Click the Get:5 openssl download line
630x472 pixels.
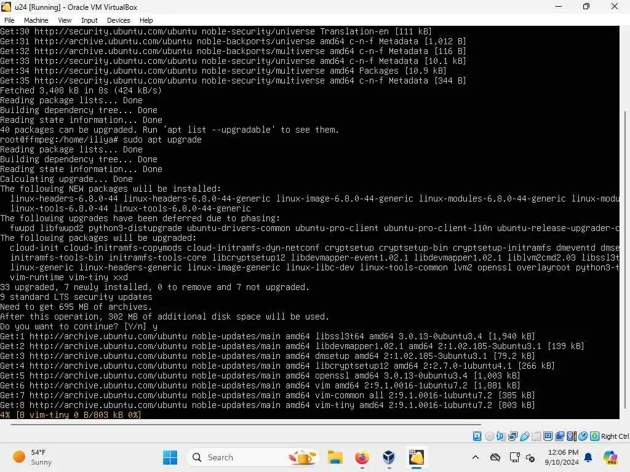point(260,376)
